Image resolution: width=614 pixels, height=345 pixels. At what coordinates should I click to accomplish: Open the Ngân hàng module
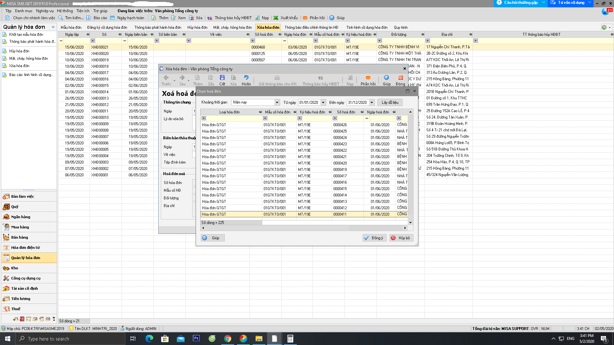[20, 217]
